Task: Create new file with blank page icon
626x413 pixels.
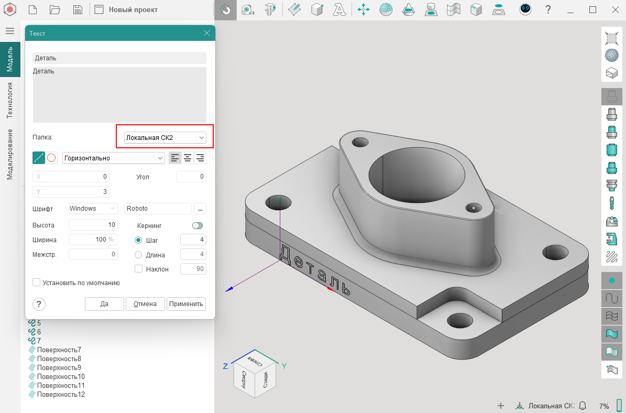Action: click(32, 9)
